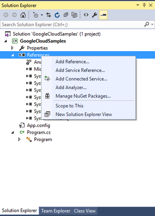Click the C# project icon

tap(15, 41)
